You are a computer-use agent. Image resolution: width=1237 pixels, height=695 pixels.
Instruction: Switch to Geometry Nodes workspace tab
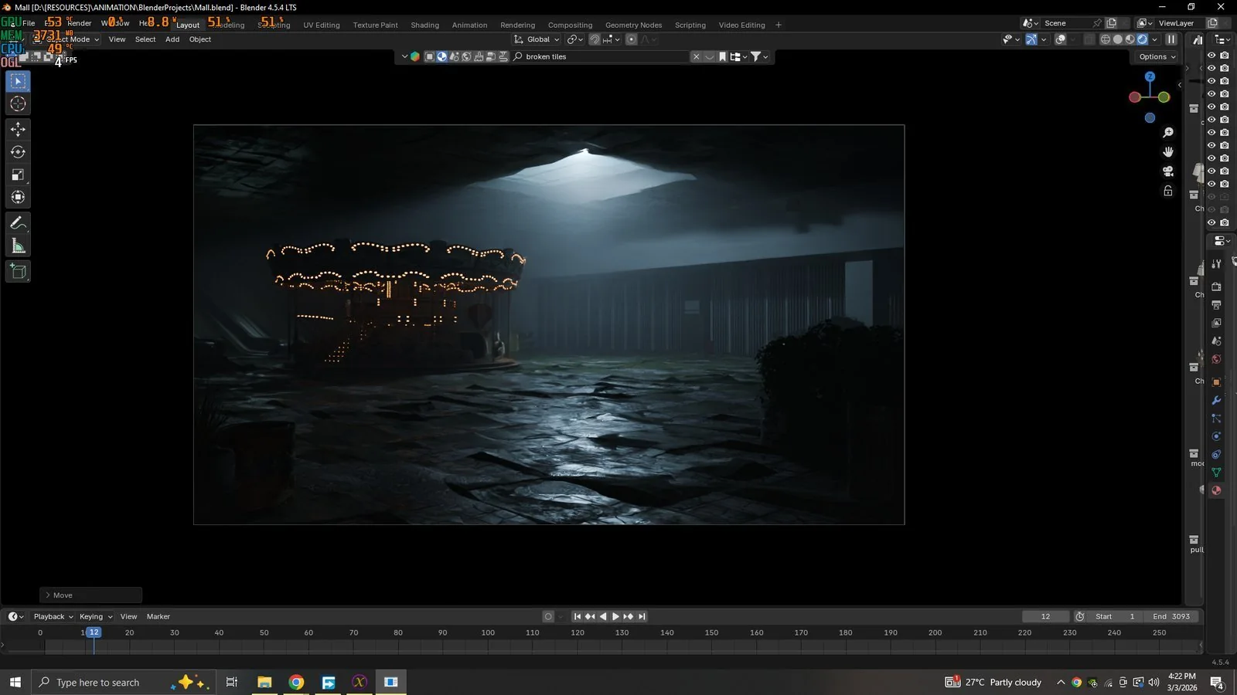point(633,25)
